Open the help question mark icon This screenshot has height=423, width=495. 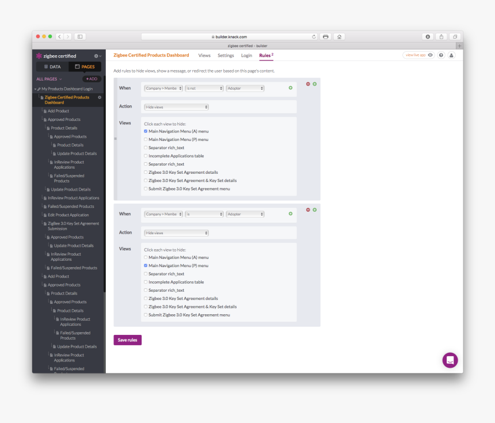441,55
